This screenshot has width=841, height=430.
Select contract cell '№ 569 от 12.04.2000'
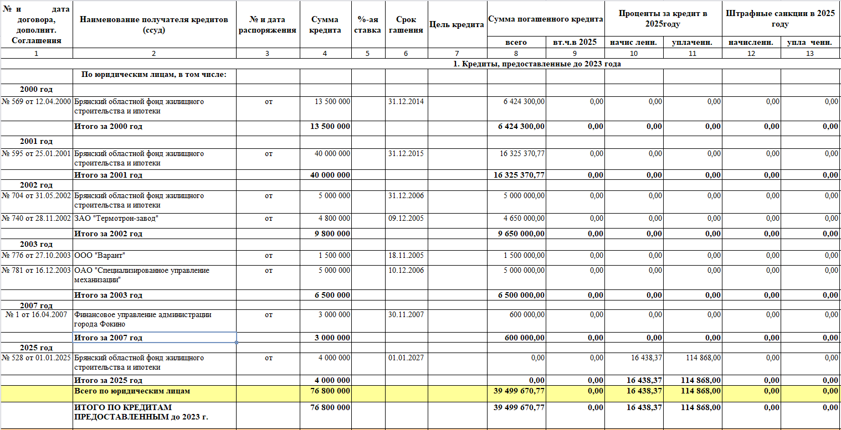pyautogui.click(x=37, y=102)
